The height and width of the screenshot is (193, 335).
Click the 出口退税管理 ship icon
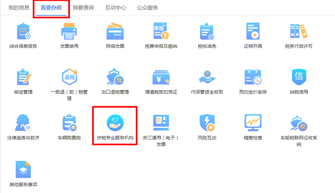[x=115, y=78]
